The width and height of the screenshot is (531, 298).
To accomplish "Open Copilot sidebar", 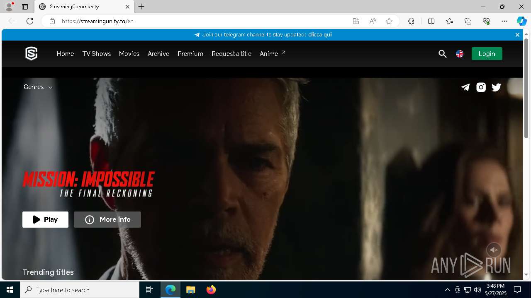I will click(x=521, y=21).
